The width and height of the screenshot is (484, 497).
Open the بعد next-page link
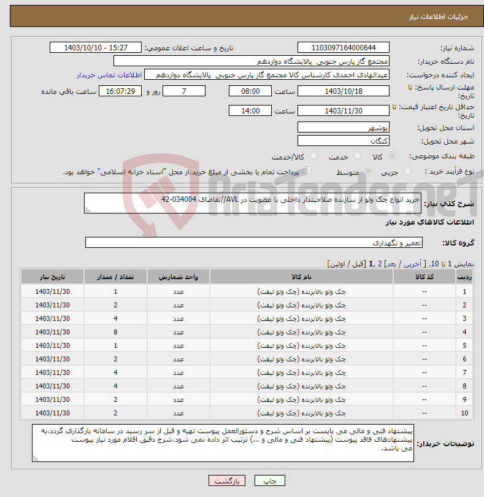pyautogui.click(x=391, y=264)
